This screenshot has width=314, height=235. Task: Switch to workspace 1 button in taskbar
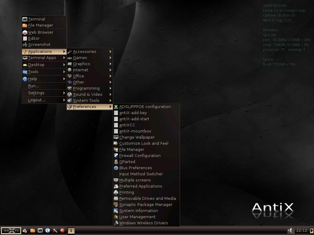71,231
